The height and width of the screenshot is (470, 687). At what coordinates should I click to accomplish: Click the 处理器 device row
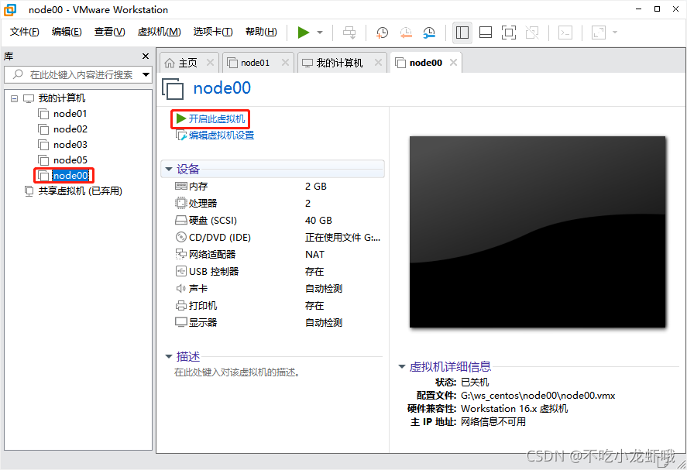tap(278, 204)
